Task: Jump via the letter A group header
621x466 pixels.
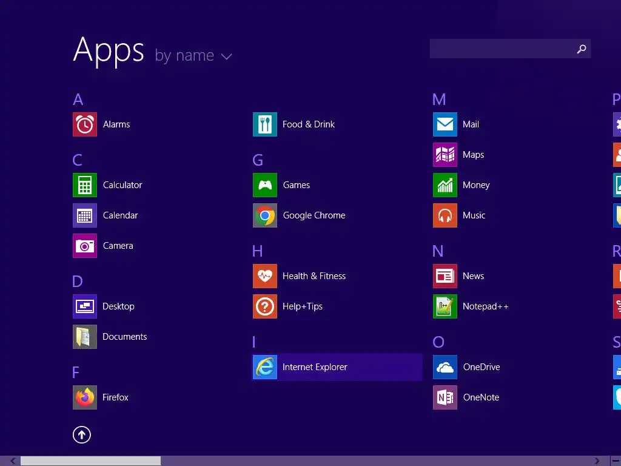Action: pos(78,100)
